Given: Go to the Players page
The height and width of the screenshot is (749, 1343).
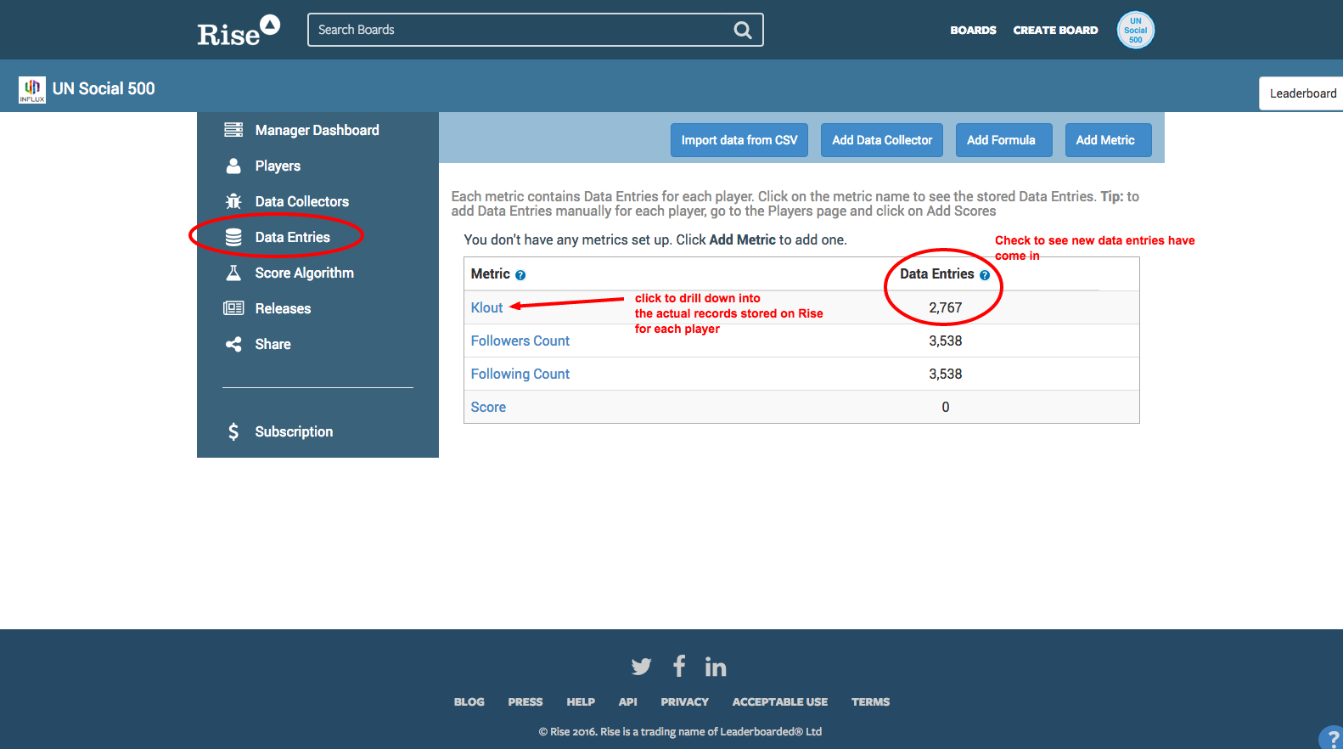Looking at the screenshot, I should pyautogui.click(x=278, y=166).
